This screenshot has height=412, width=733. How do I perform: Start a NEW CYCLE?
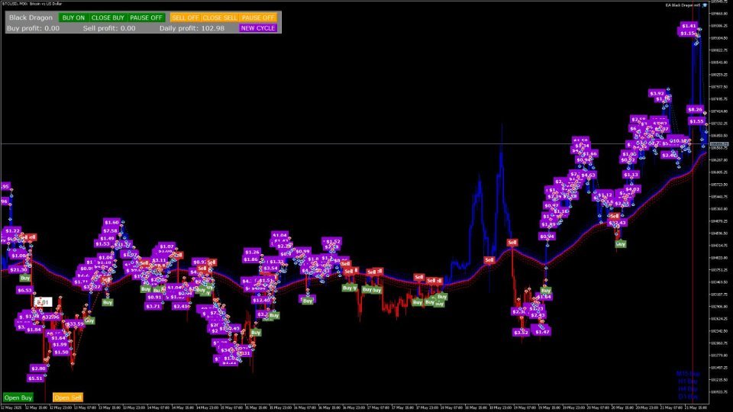tap(258, 28)
